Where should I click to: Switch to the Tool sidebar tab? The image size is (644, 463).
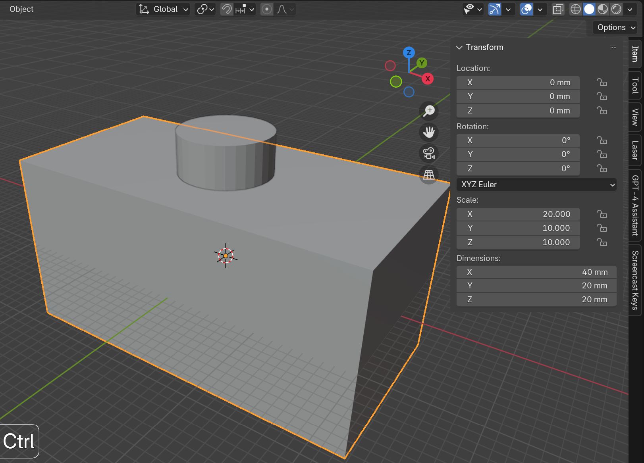pos(635,85)
